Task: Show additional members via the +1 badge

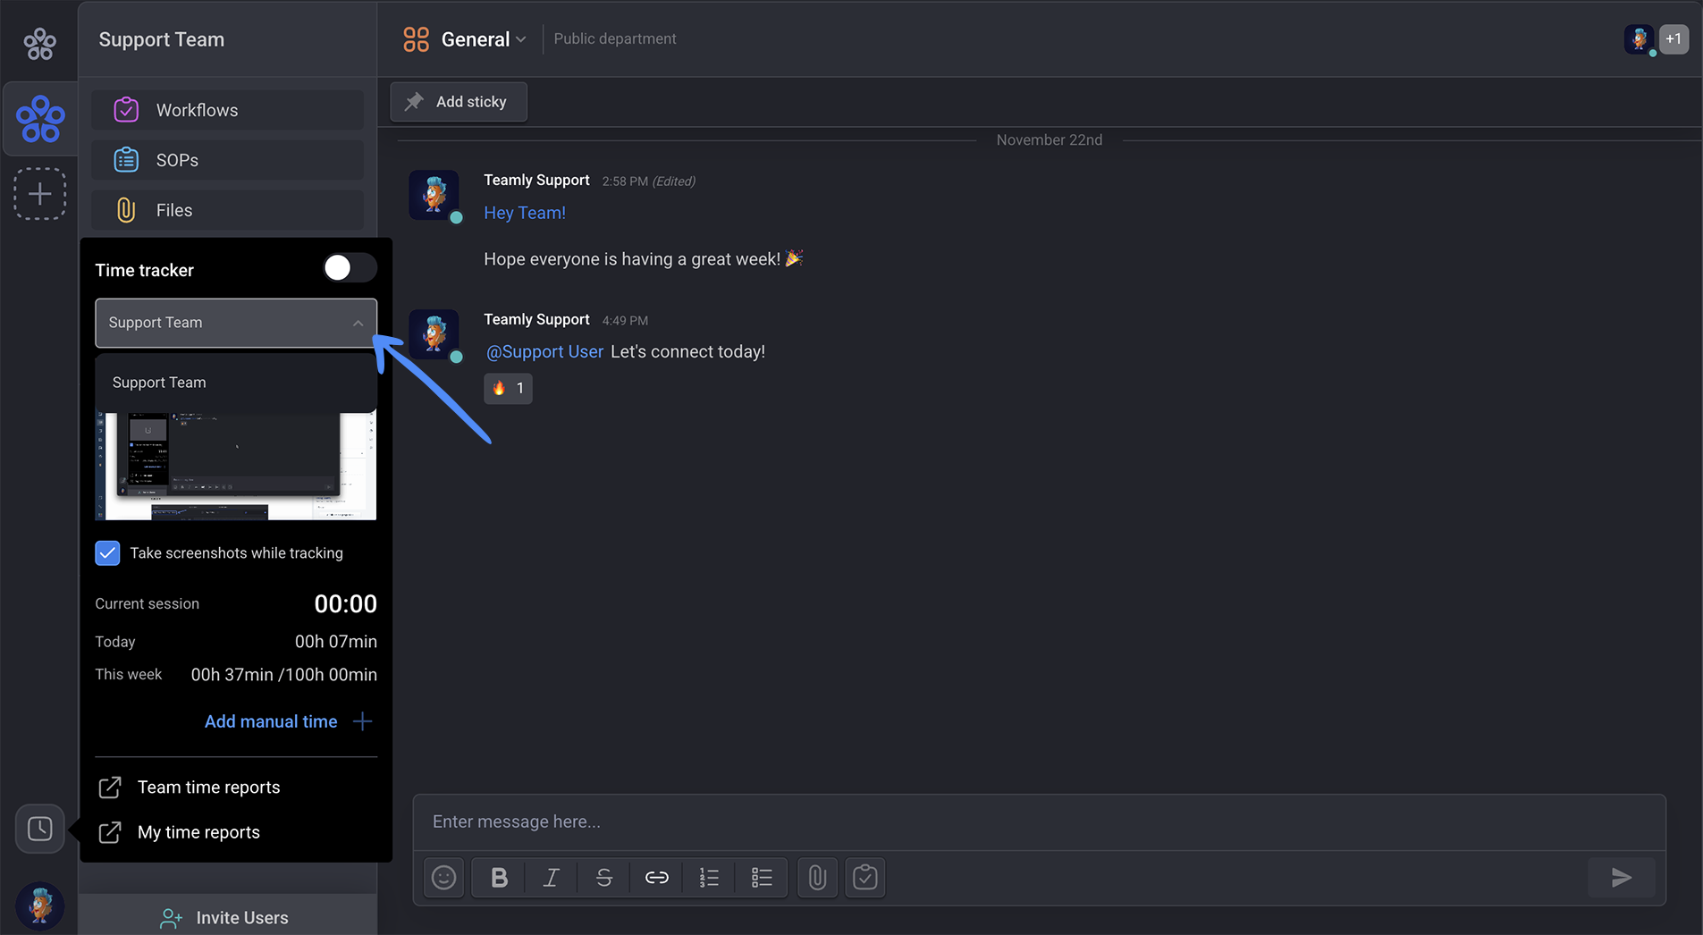Action: [x=1674, y=39]
